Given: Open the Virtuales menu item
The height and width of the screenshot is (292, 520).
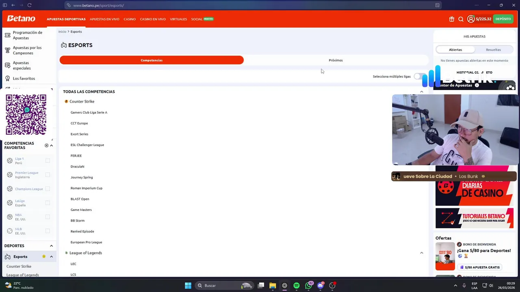Looking at the screenshot, I should pyautogui.click(x=178, y=19).
